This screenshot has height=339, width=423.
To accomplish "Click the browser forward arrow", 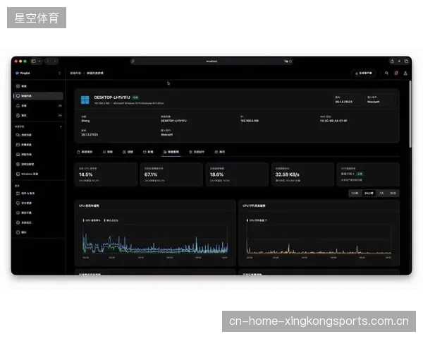I will point(55,61).
